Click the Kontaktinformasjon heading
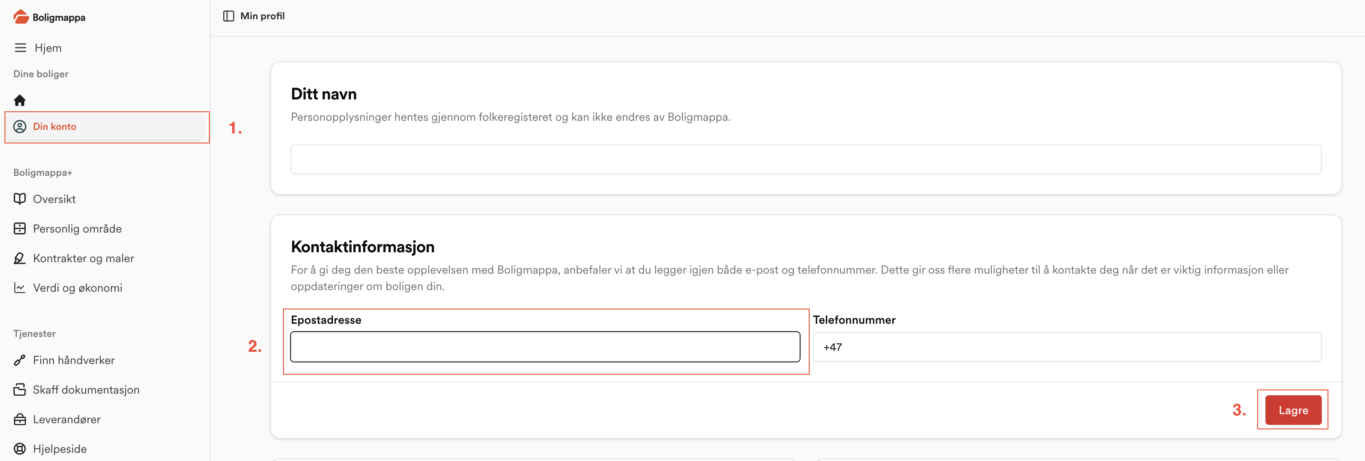This screenshot has width=1365, height=461. (362, 247)
